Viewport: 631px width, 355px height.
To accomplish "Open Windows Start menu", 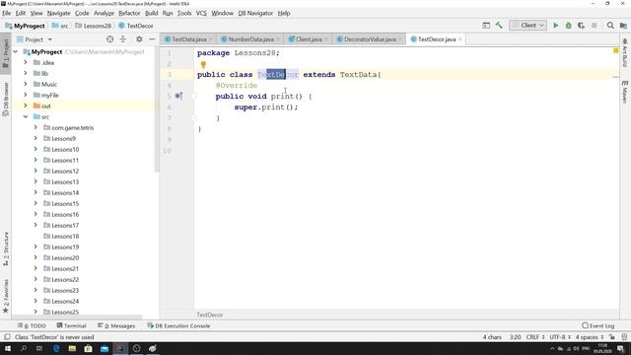I will pyautogui.click(x=8, y=348).
